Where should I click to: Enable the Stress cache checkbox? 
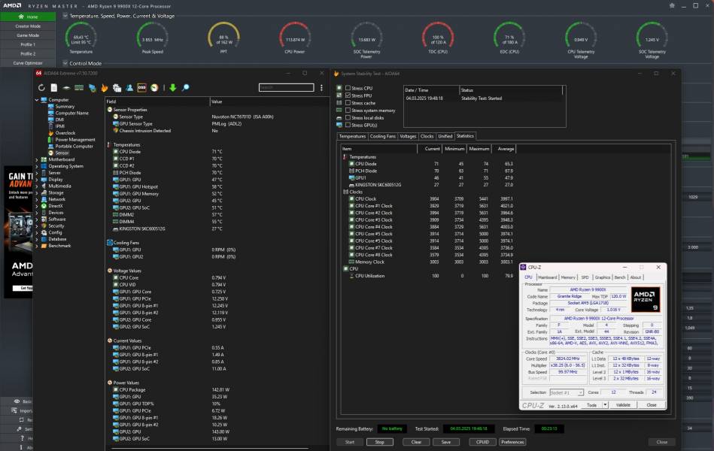point(348,103)
